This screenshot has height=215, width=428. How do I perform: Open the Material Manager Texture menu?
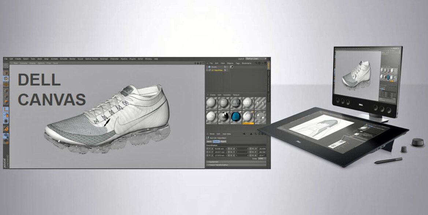pyautogui.click(x=236, y=95)
